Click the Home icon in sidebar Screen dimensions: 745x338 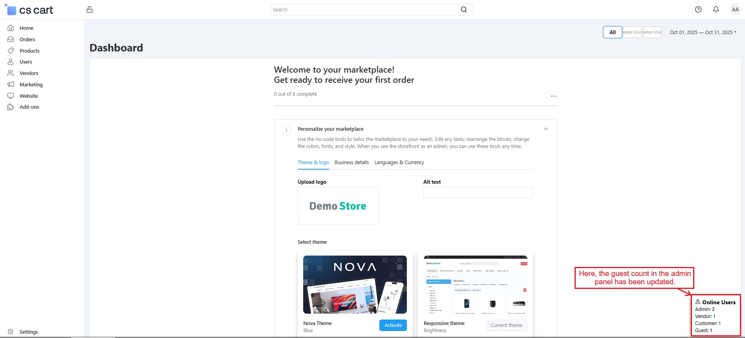point(11,28)
